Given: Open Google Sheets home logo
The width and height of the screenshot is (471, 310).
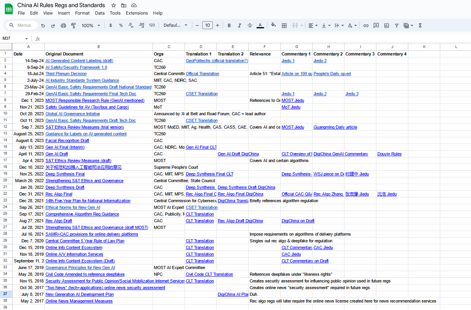Looking at the screenshot, I should (9, 9).
